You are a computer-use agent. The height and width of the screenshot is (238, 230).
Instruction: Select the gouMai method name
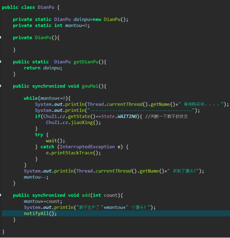click(x=90, y=86)
